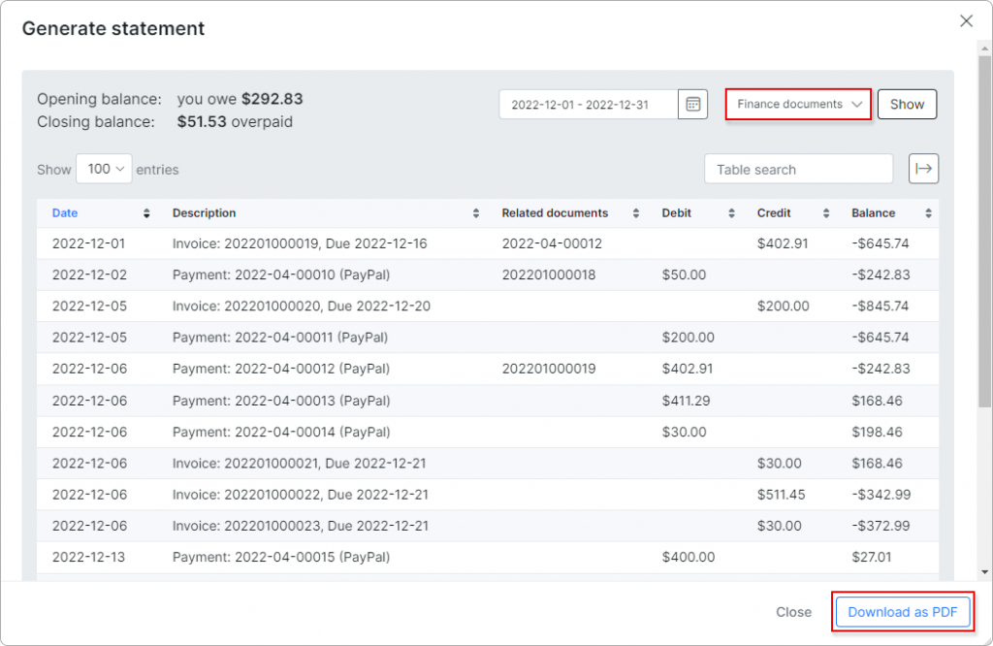Download the statement as PDF
This screenshot has width=993, height=646.
point(902,612)
